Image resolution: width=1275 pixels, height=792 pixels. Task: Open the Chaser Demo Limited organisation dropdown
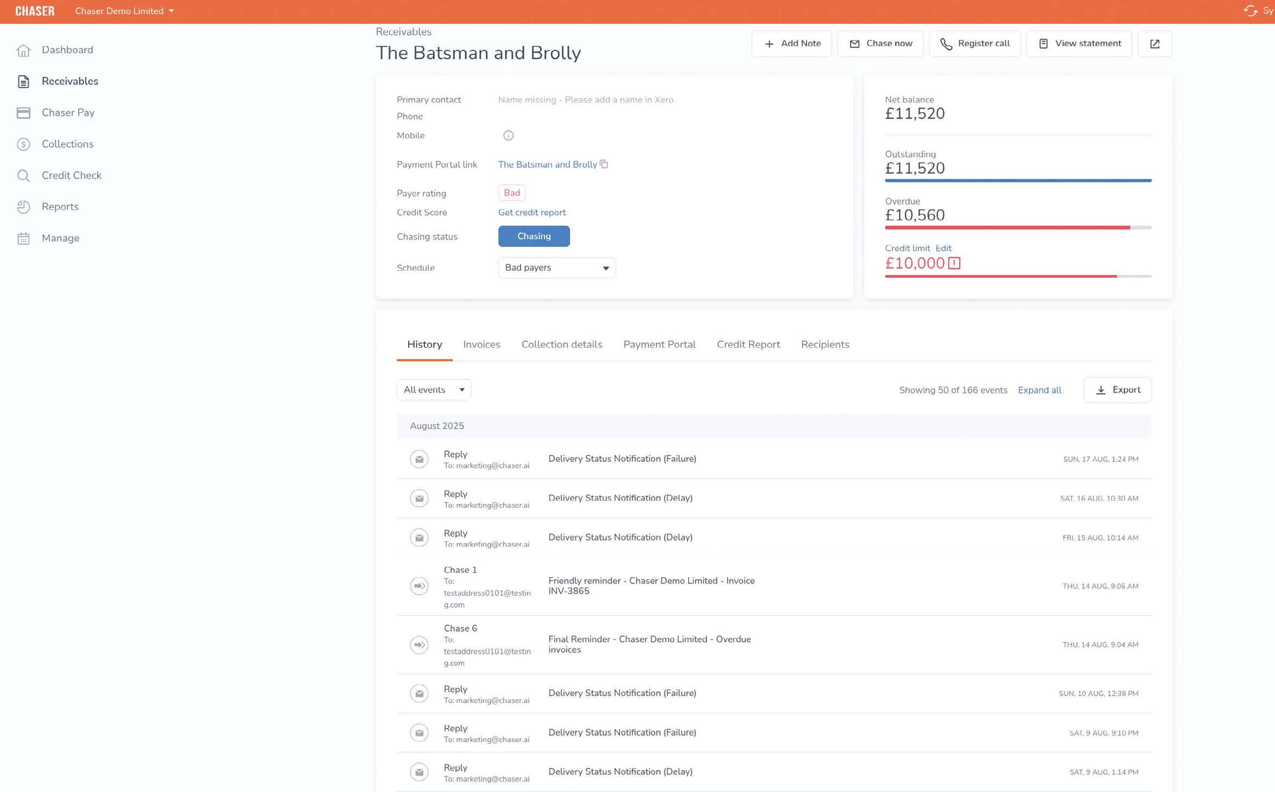[124, 11]
